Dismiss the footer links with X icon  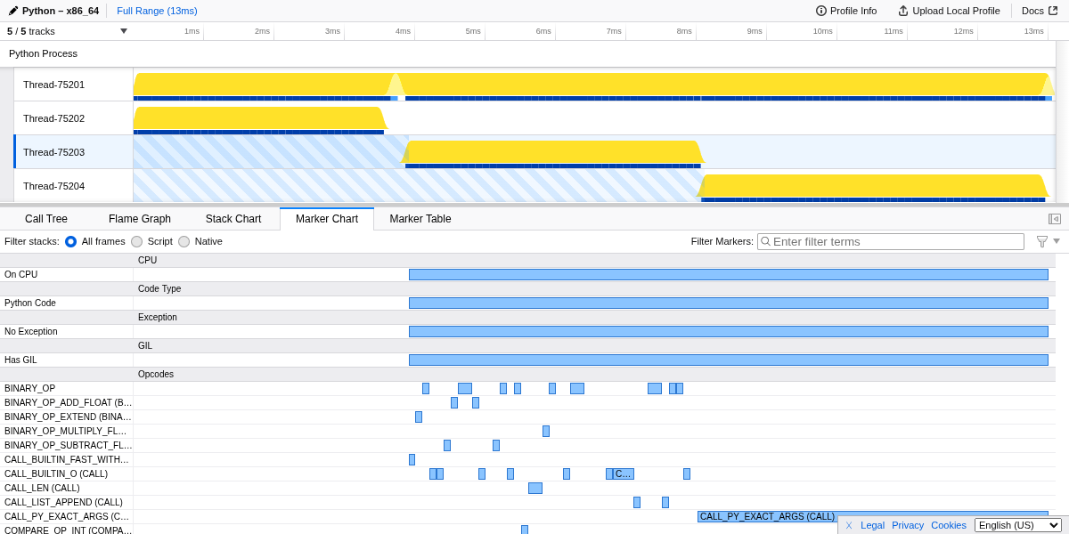[849, 525]
